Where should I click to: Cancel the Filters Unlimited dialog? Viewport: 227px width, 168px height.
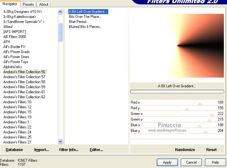tap(191, 162)
